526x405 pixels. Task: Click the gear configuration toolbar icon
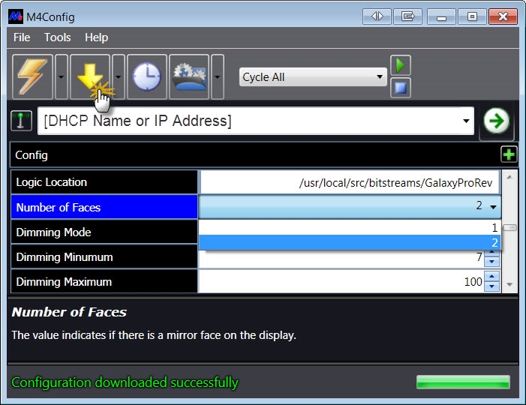pos(189,76)
